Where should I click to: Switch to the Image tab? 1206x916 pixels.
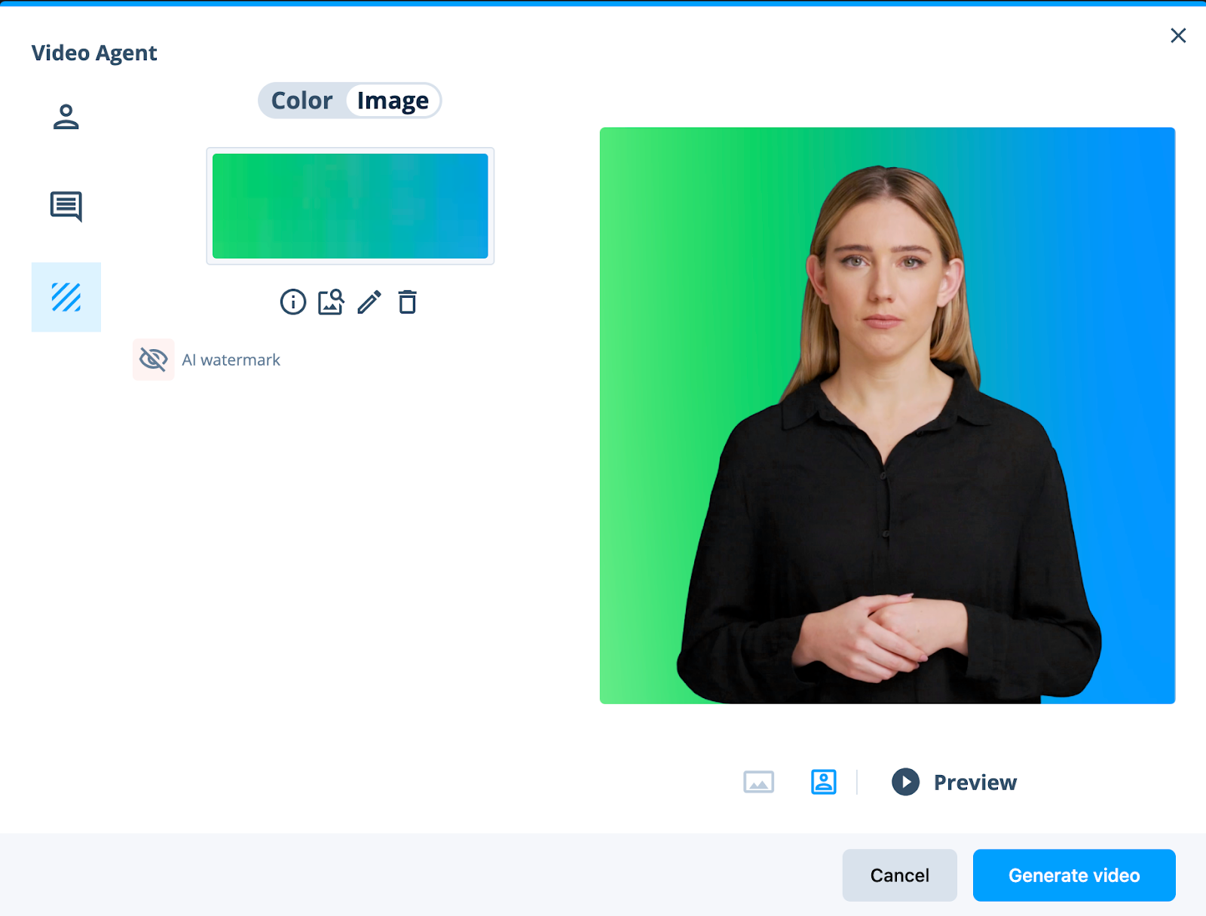(393, 101)
